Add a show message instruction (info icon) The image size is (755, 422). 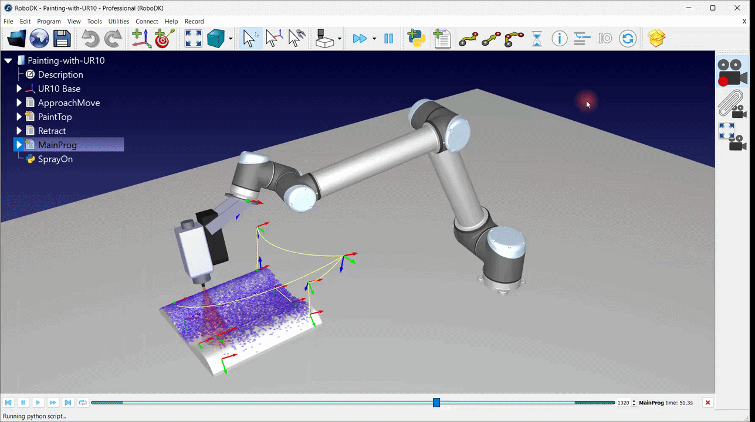(560, 39)
